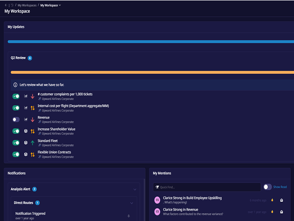This screenshot has width=294, height=221.
Task: Collapse the Direct Routes chevron
Action: pyautogui.click(x=132, y=203)
